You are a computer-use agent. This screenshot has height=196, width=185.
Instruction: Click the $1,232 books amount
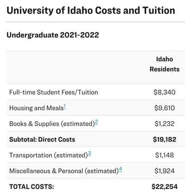(165, 124)
